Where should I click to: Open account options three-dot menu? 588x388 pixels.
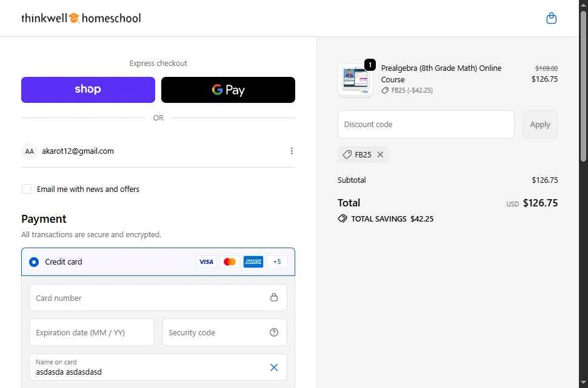click(x=292, y=151)
